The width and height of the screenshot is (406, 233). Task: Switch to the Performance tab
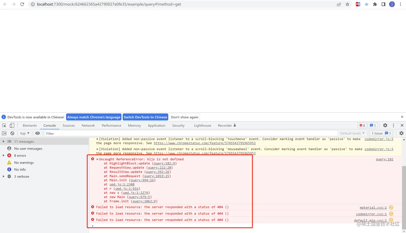[x=111, y=125]
